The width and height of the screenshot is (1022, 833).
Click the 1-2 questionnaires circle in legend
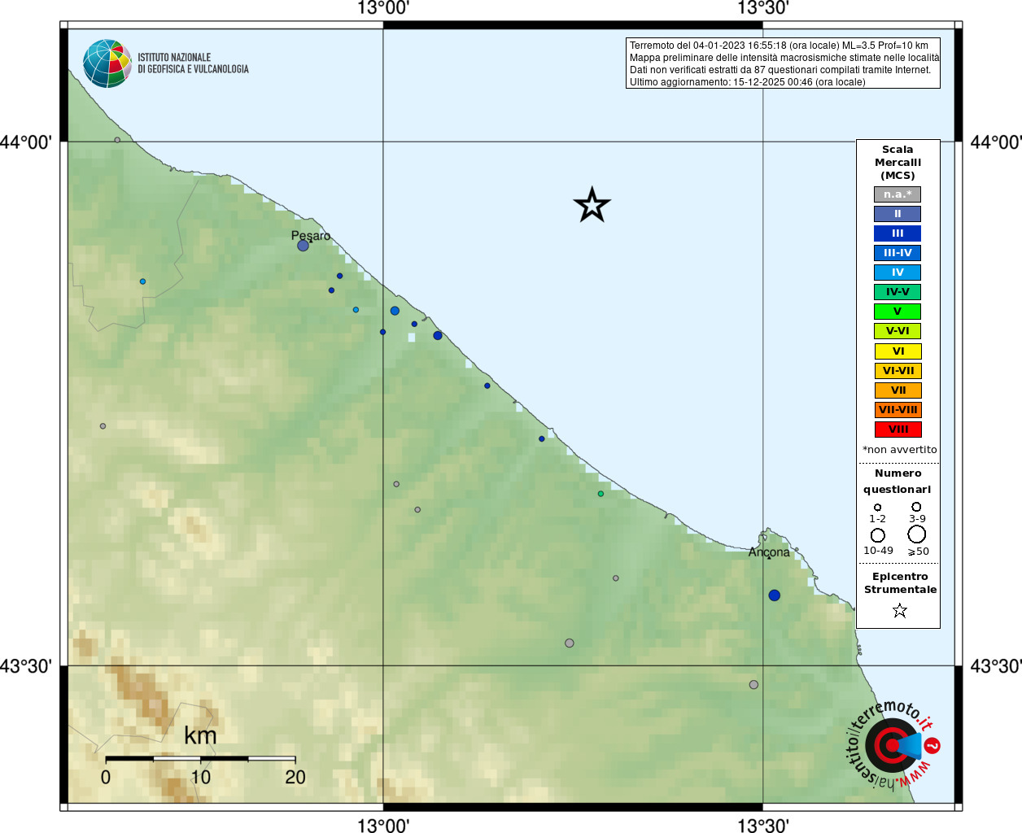coord(877,507)
